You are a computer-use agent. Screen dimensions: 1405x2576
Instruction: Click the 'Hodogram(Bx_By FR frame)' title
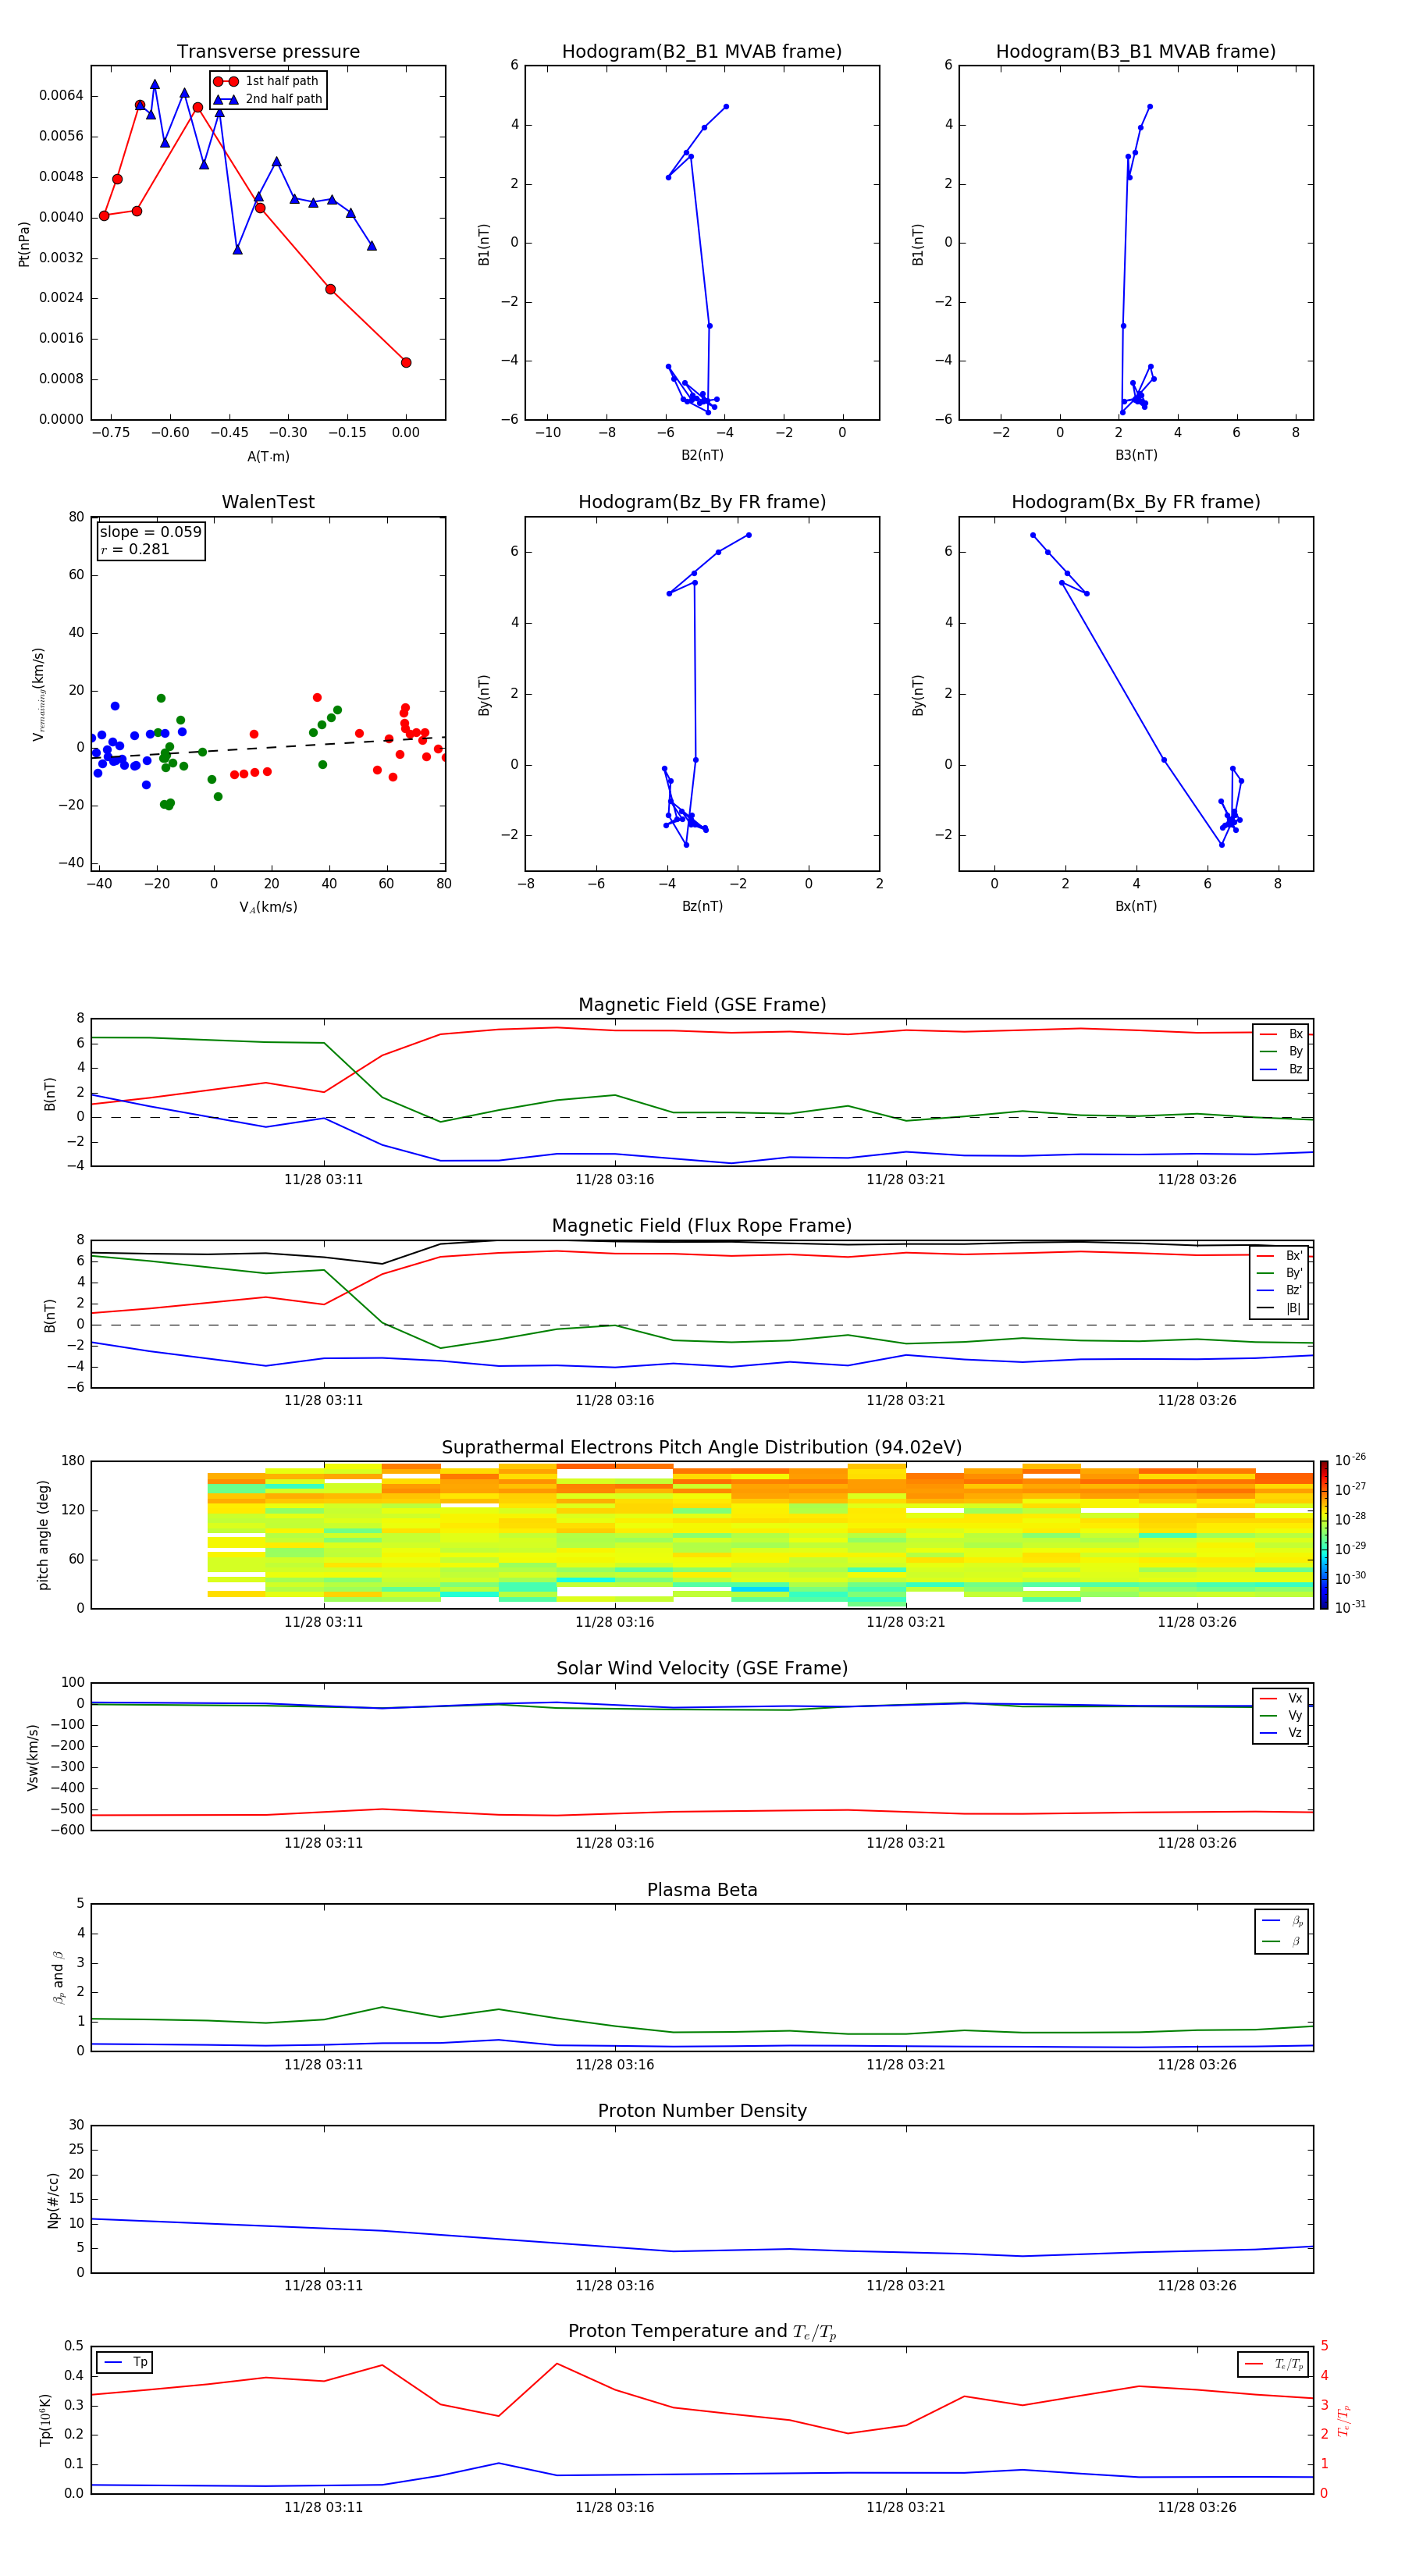point(1136,502)
